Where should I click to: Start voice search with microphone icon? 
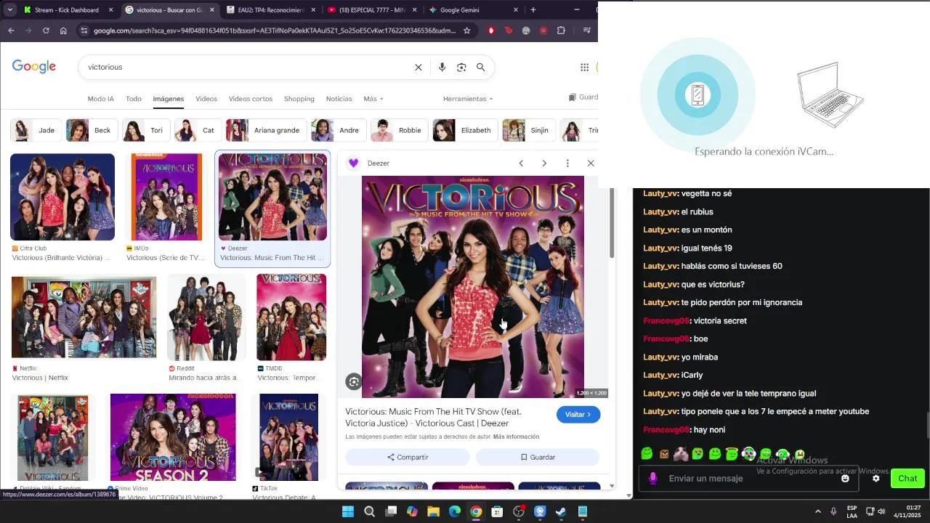click(442, 67)
